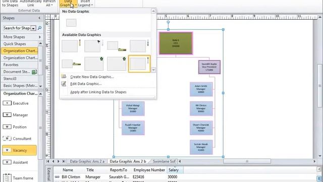
Task: Select the fourth data graphic in first row
Action: pyautogui.click(x=139, y=46)
